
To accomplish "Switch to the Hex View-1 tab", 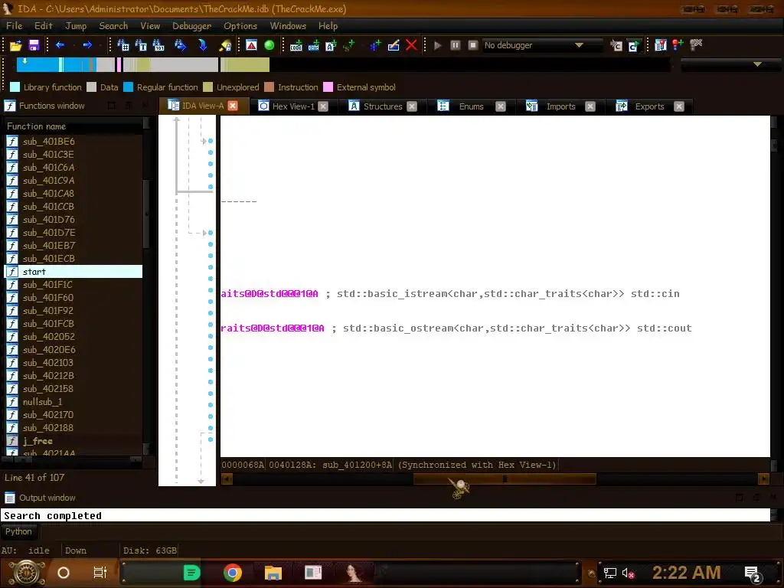I will (x=293, y=106).
